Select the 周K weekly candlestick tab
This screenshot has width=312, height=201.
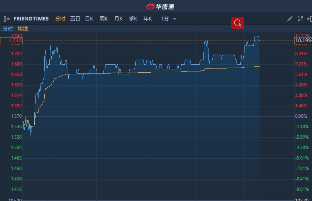click(104, 19)
